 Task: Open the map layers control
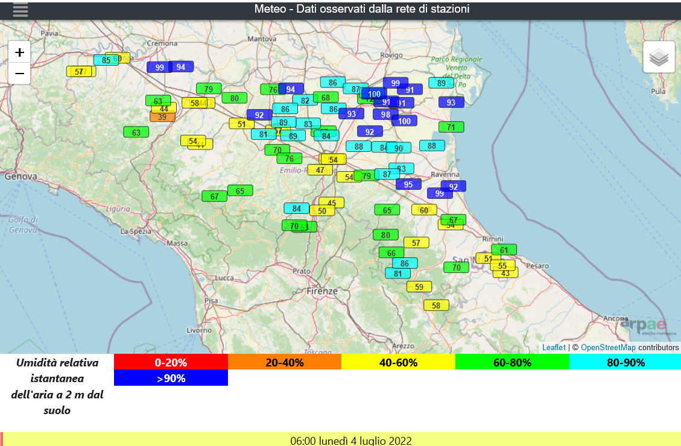click(659, 57)
